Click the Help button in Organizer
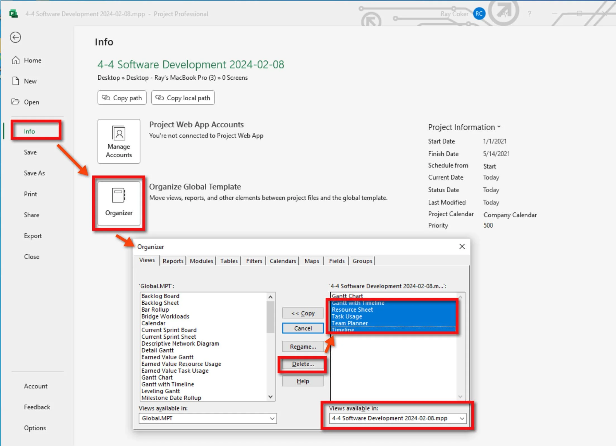This screenshot has width=616, height=446. coord(303,381)
